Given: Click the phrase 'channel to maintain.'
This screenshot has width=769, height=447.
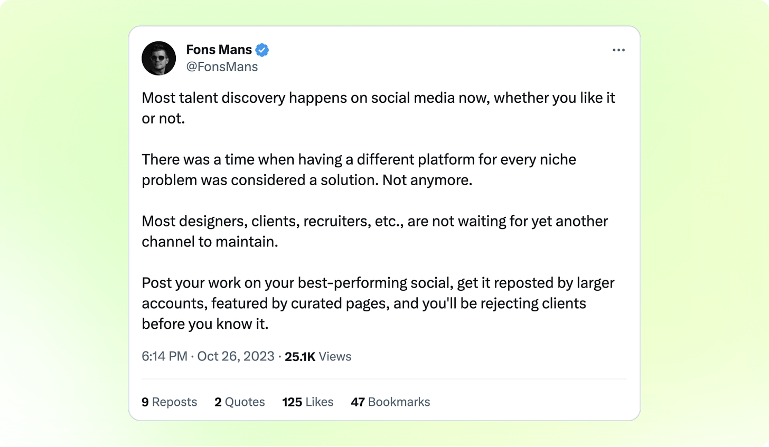Looking at the screenshot, I should click(x=210, y=242).
